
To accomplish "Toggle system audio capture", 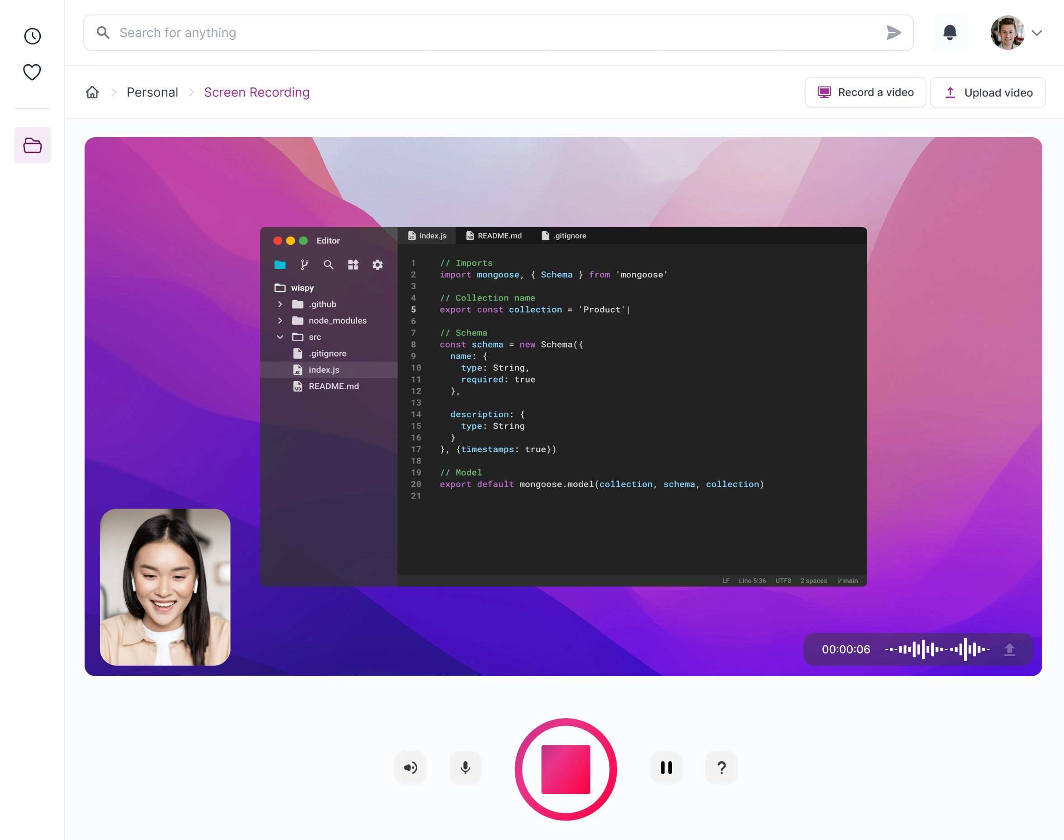I will (410, 768).
